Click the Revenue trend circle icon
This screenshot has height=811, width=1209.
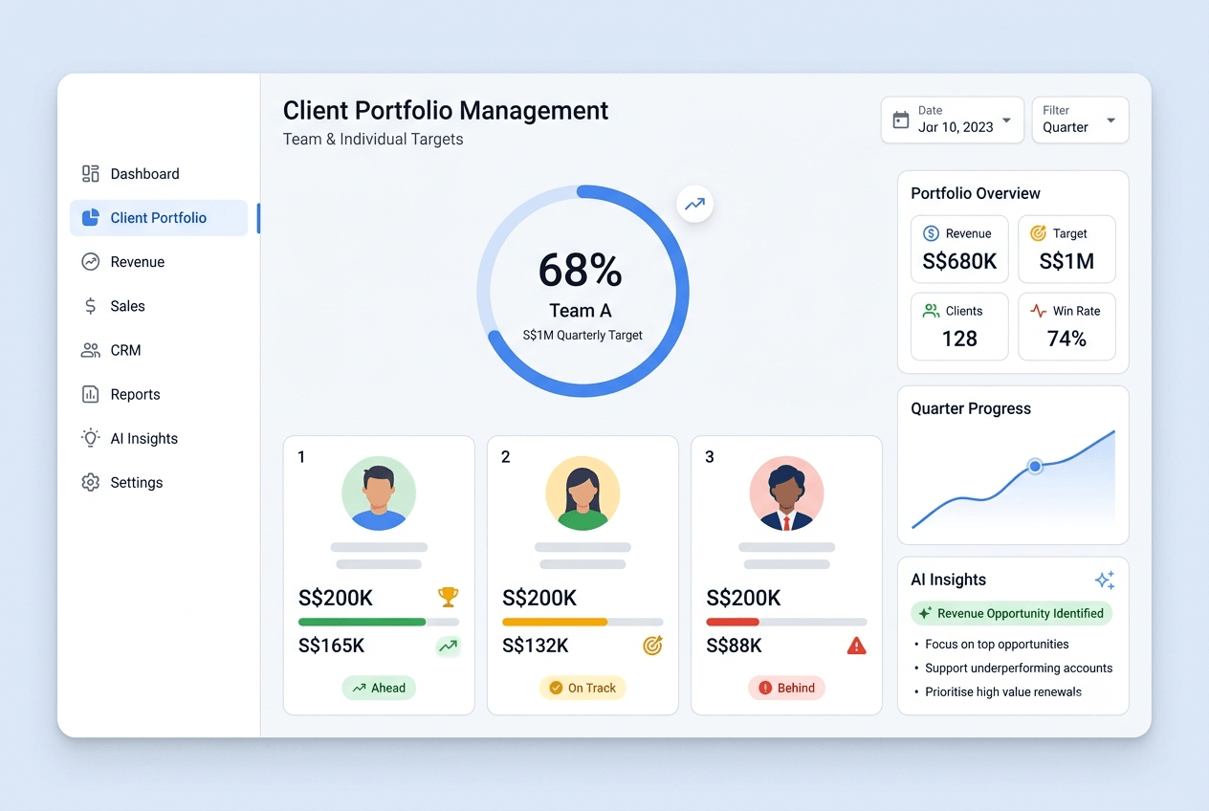[x=91, y=262]
